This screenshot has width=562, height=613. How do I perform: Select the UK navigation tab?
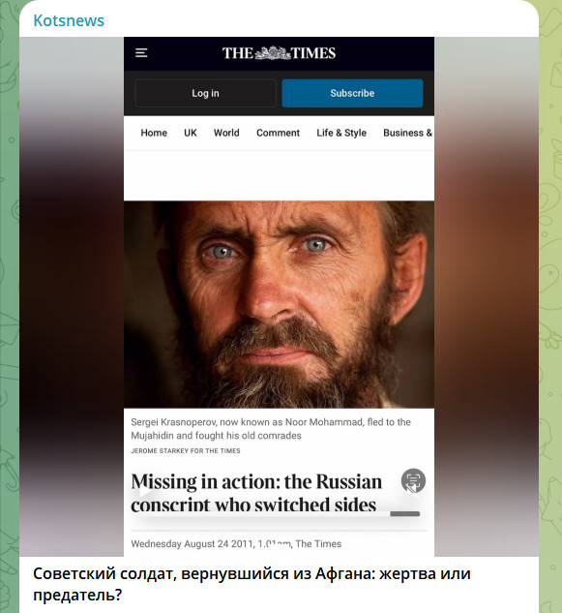(x=191, y=133)
